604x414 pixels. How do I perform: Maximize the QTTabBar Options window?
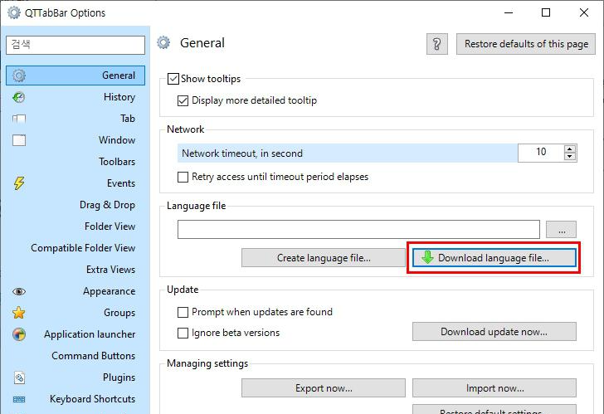pos(546,12)
